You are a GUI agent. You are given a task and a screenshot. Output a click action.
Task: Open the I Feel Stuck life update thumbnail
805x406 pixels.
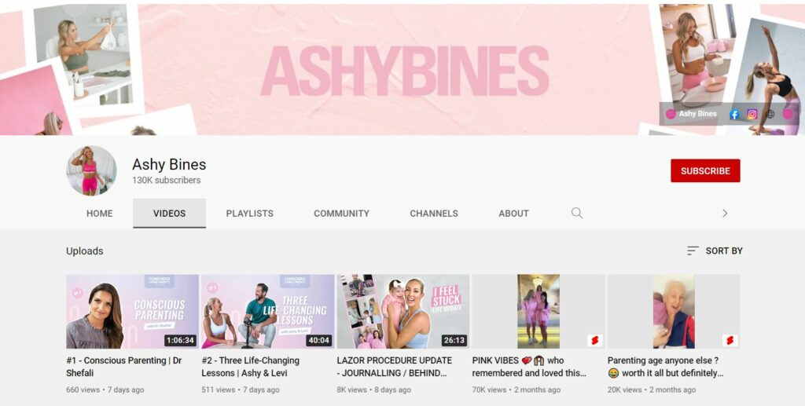403,311
